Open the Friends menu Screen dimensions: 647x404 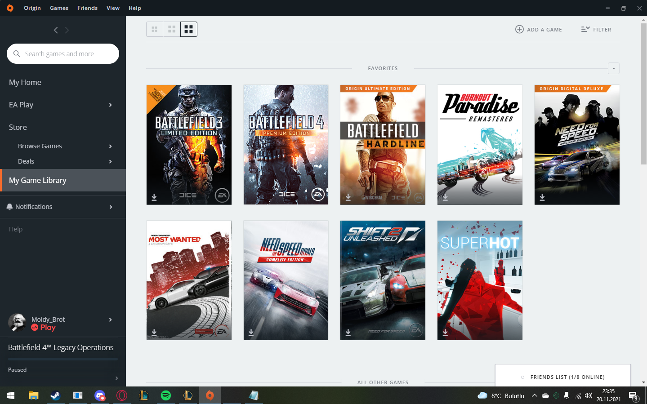pyautogui.click(x=87, y=8)
